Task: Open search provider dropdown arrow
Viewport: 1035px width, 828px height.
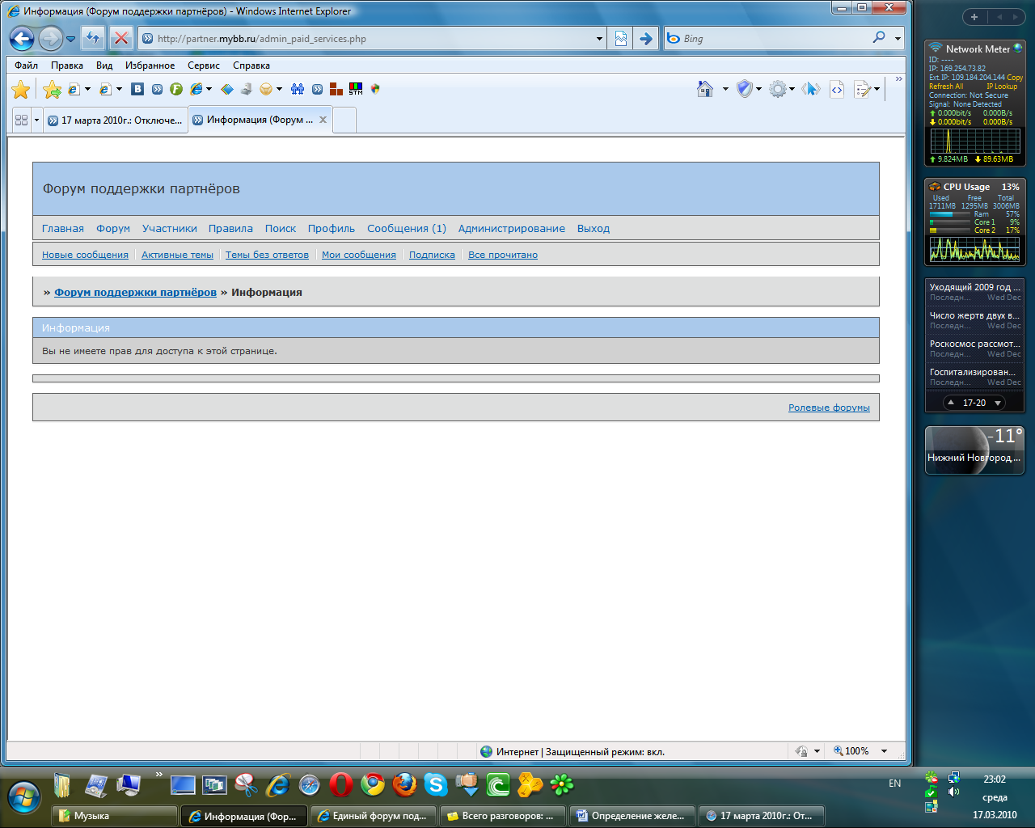Action: click(x=898, y=38)
